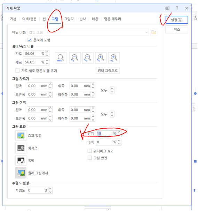Switch to the 기본 tab
This screenshot has height=211, width=198.
tap(13, 19)
